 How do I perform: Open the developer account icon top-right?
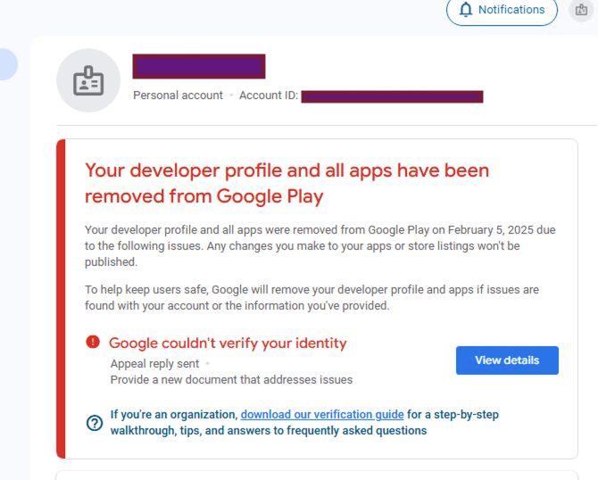coord(581,10)
